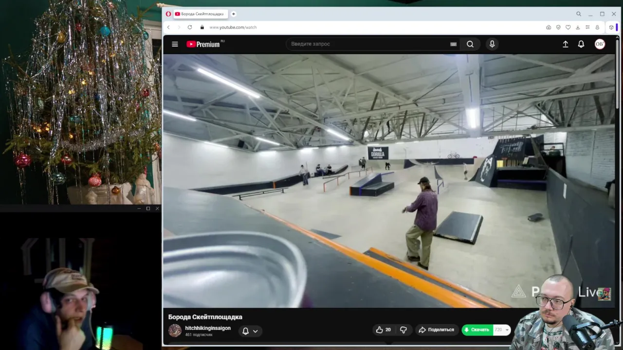Screen dimensions: 623x350
Task: Open the YouTube hamburger guide menu
Action: (x=175, y=44)
